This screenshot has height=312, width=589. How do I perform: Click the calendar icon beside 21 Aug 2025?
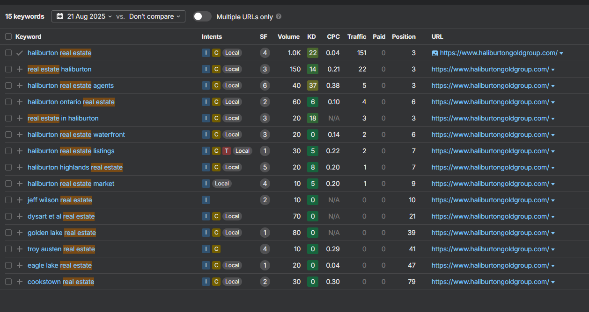[60, 16]
